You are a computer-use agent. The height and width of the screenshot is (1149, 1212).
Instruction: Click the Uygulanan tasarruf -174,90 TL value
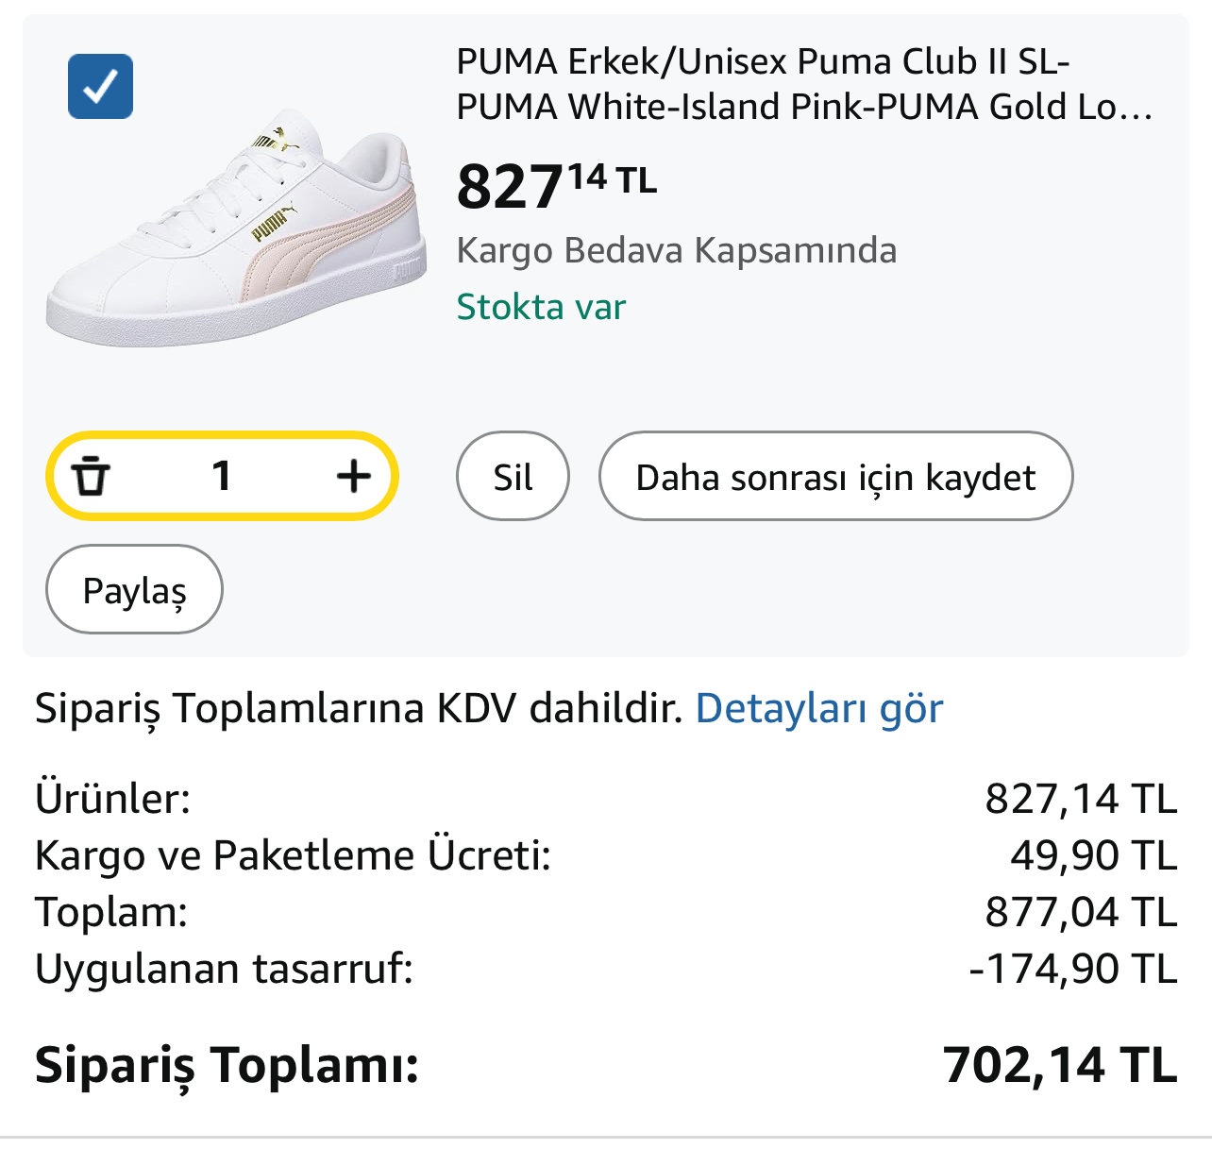click(1073, 969)
